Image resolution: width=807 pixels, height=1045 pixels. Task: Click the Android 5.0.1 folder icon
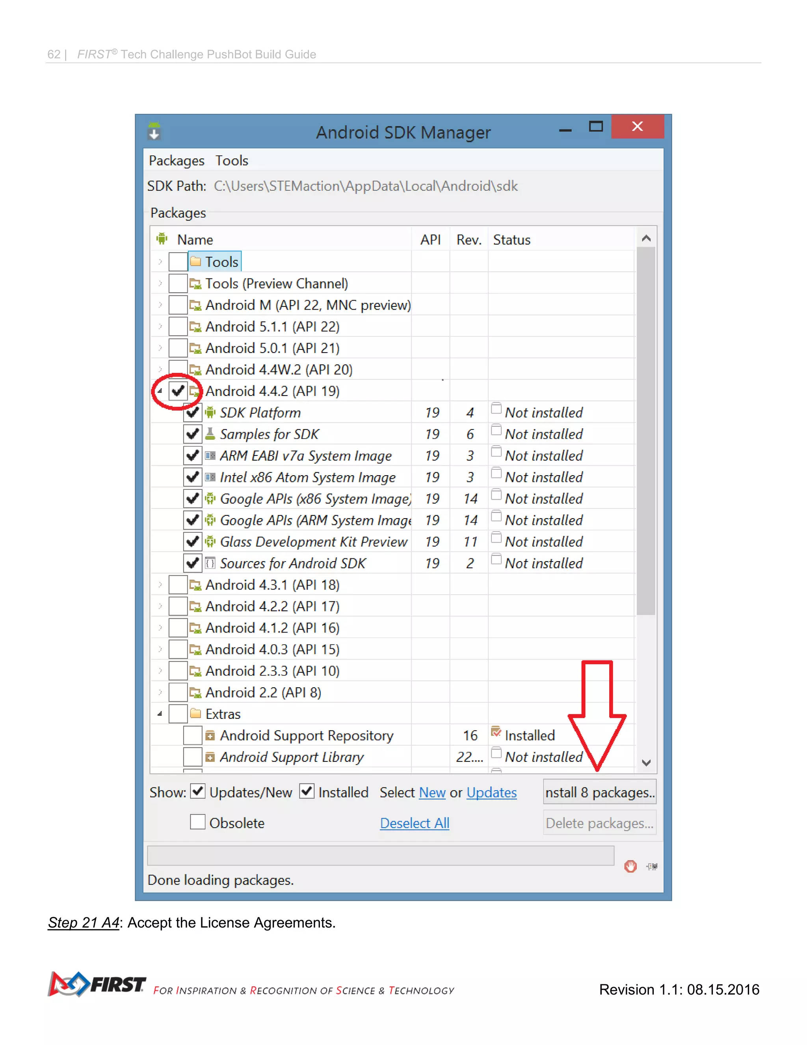195,348
